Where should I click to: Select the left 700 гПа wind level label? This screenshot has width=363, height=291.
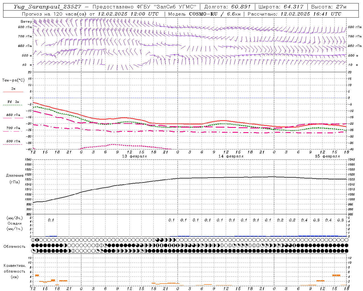(25, 36)
